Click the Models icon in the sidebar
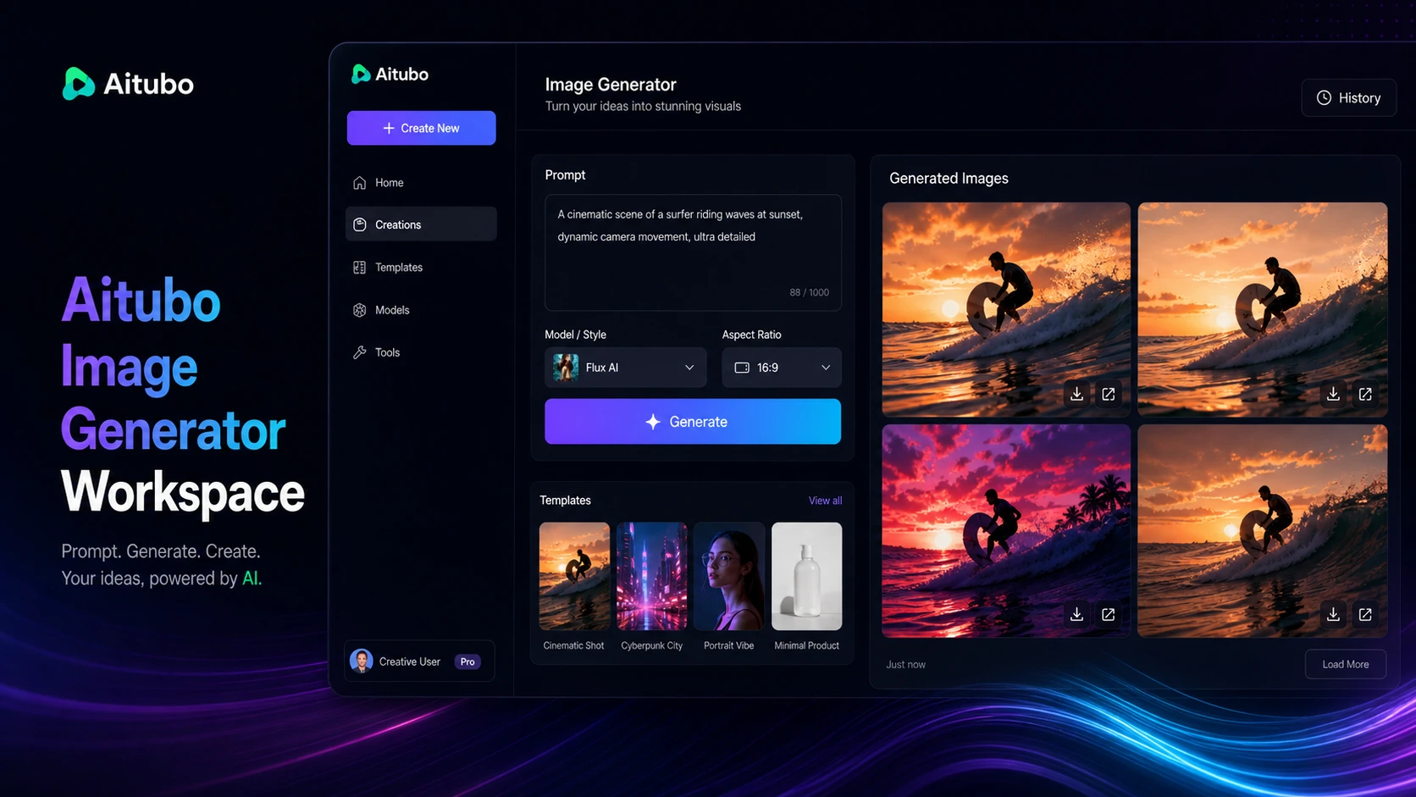 [359, 310]
